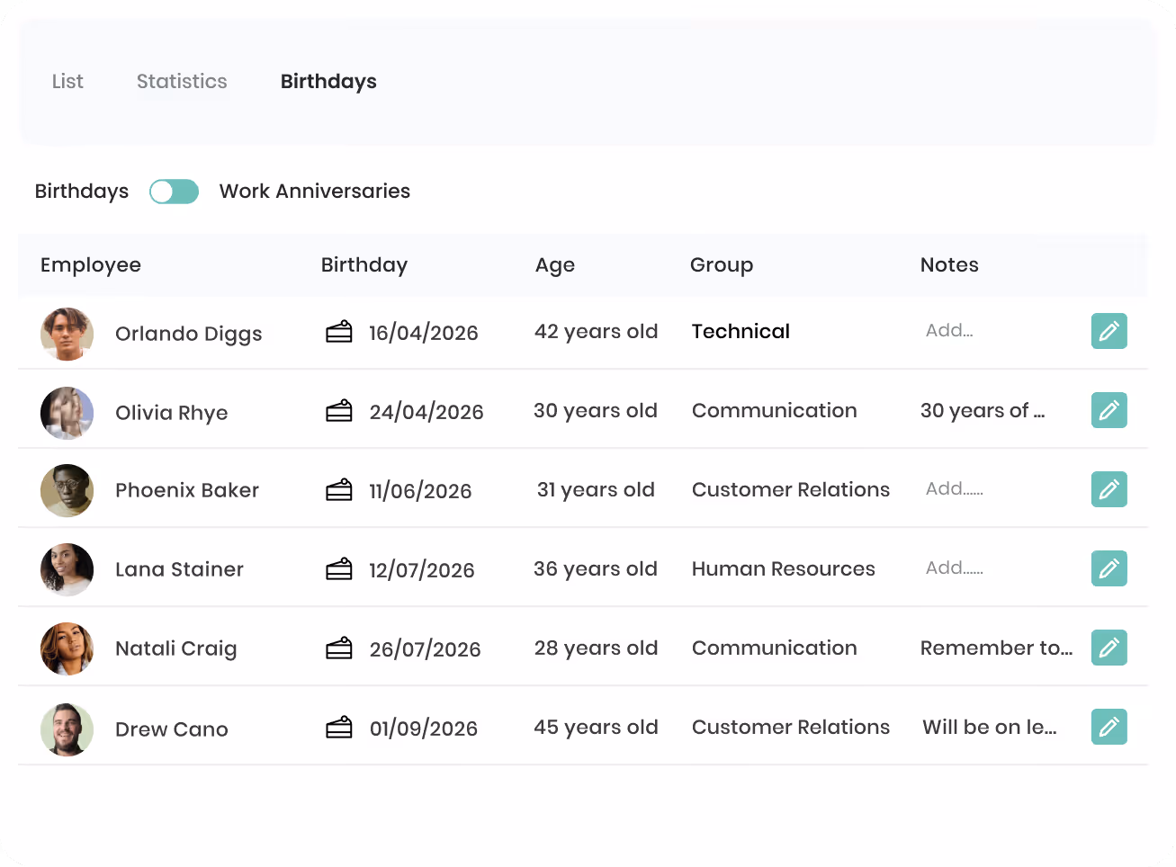The image size is (1176, 867).
Task: Click "31 years old" age cell
Action: pos(596,490)
